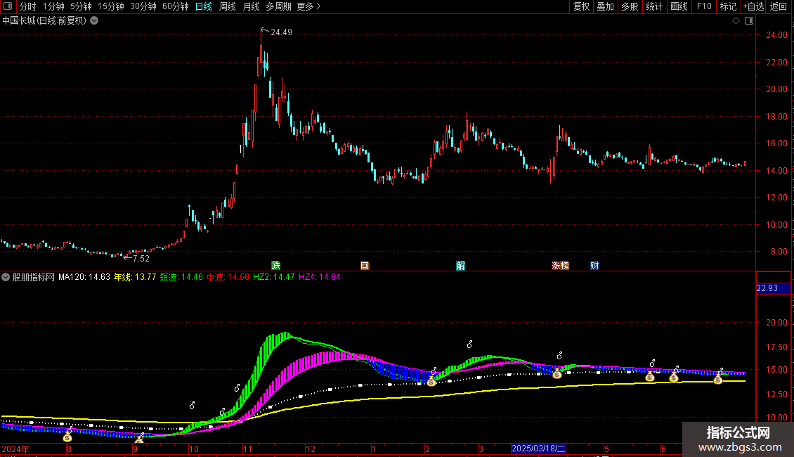Click the 2025/03/18/二 date marker
The image size is (794, 457).
(x=538, y=449)
